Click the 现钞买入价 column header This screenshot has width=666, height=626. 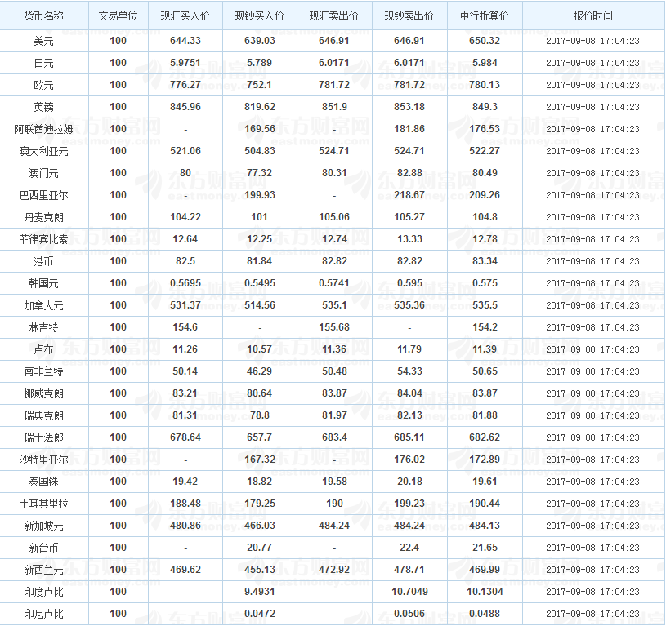tap(260, 16)
